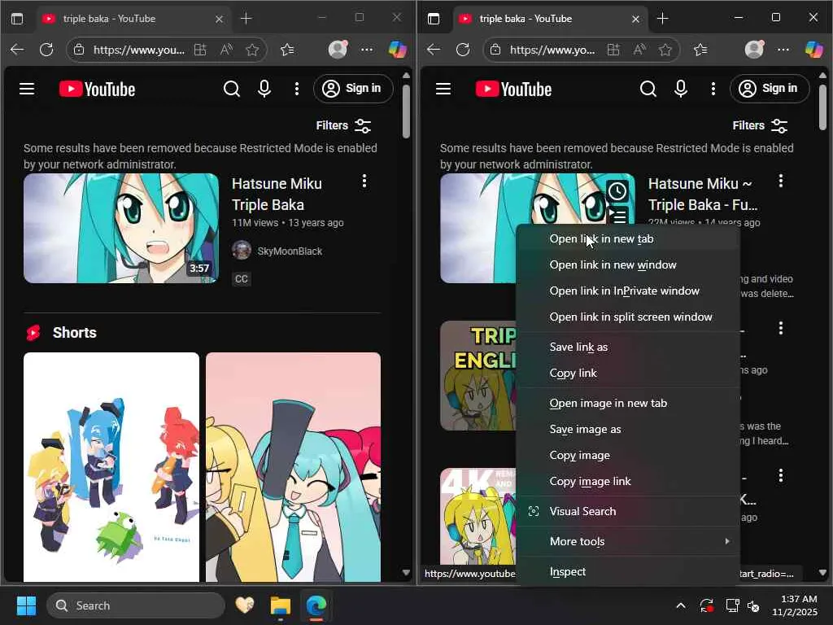Open YouTube settings dots in left window
This screenshot has width=833, height=625.
pyautogui.click(x=296, y=89)
